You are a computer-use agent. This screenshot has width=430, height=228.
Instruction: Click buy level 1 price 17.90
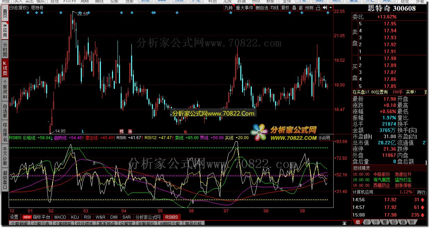(390, 58)
